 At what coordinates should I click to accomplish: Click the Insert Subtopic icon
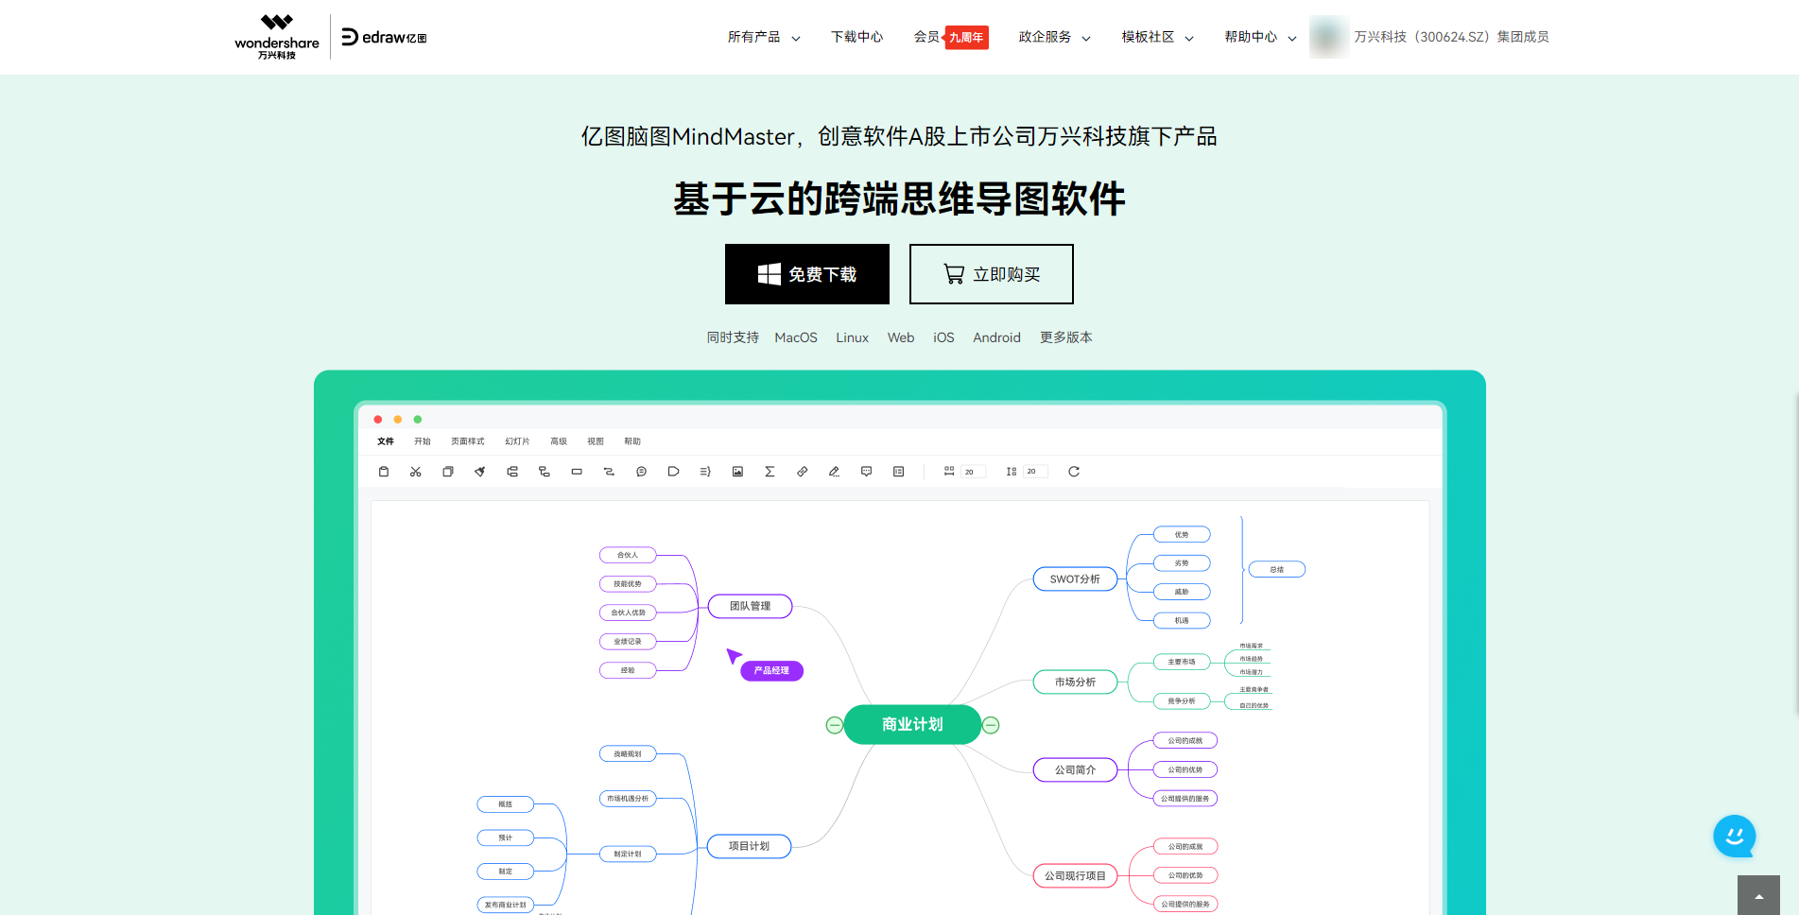544,471
